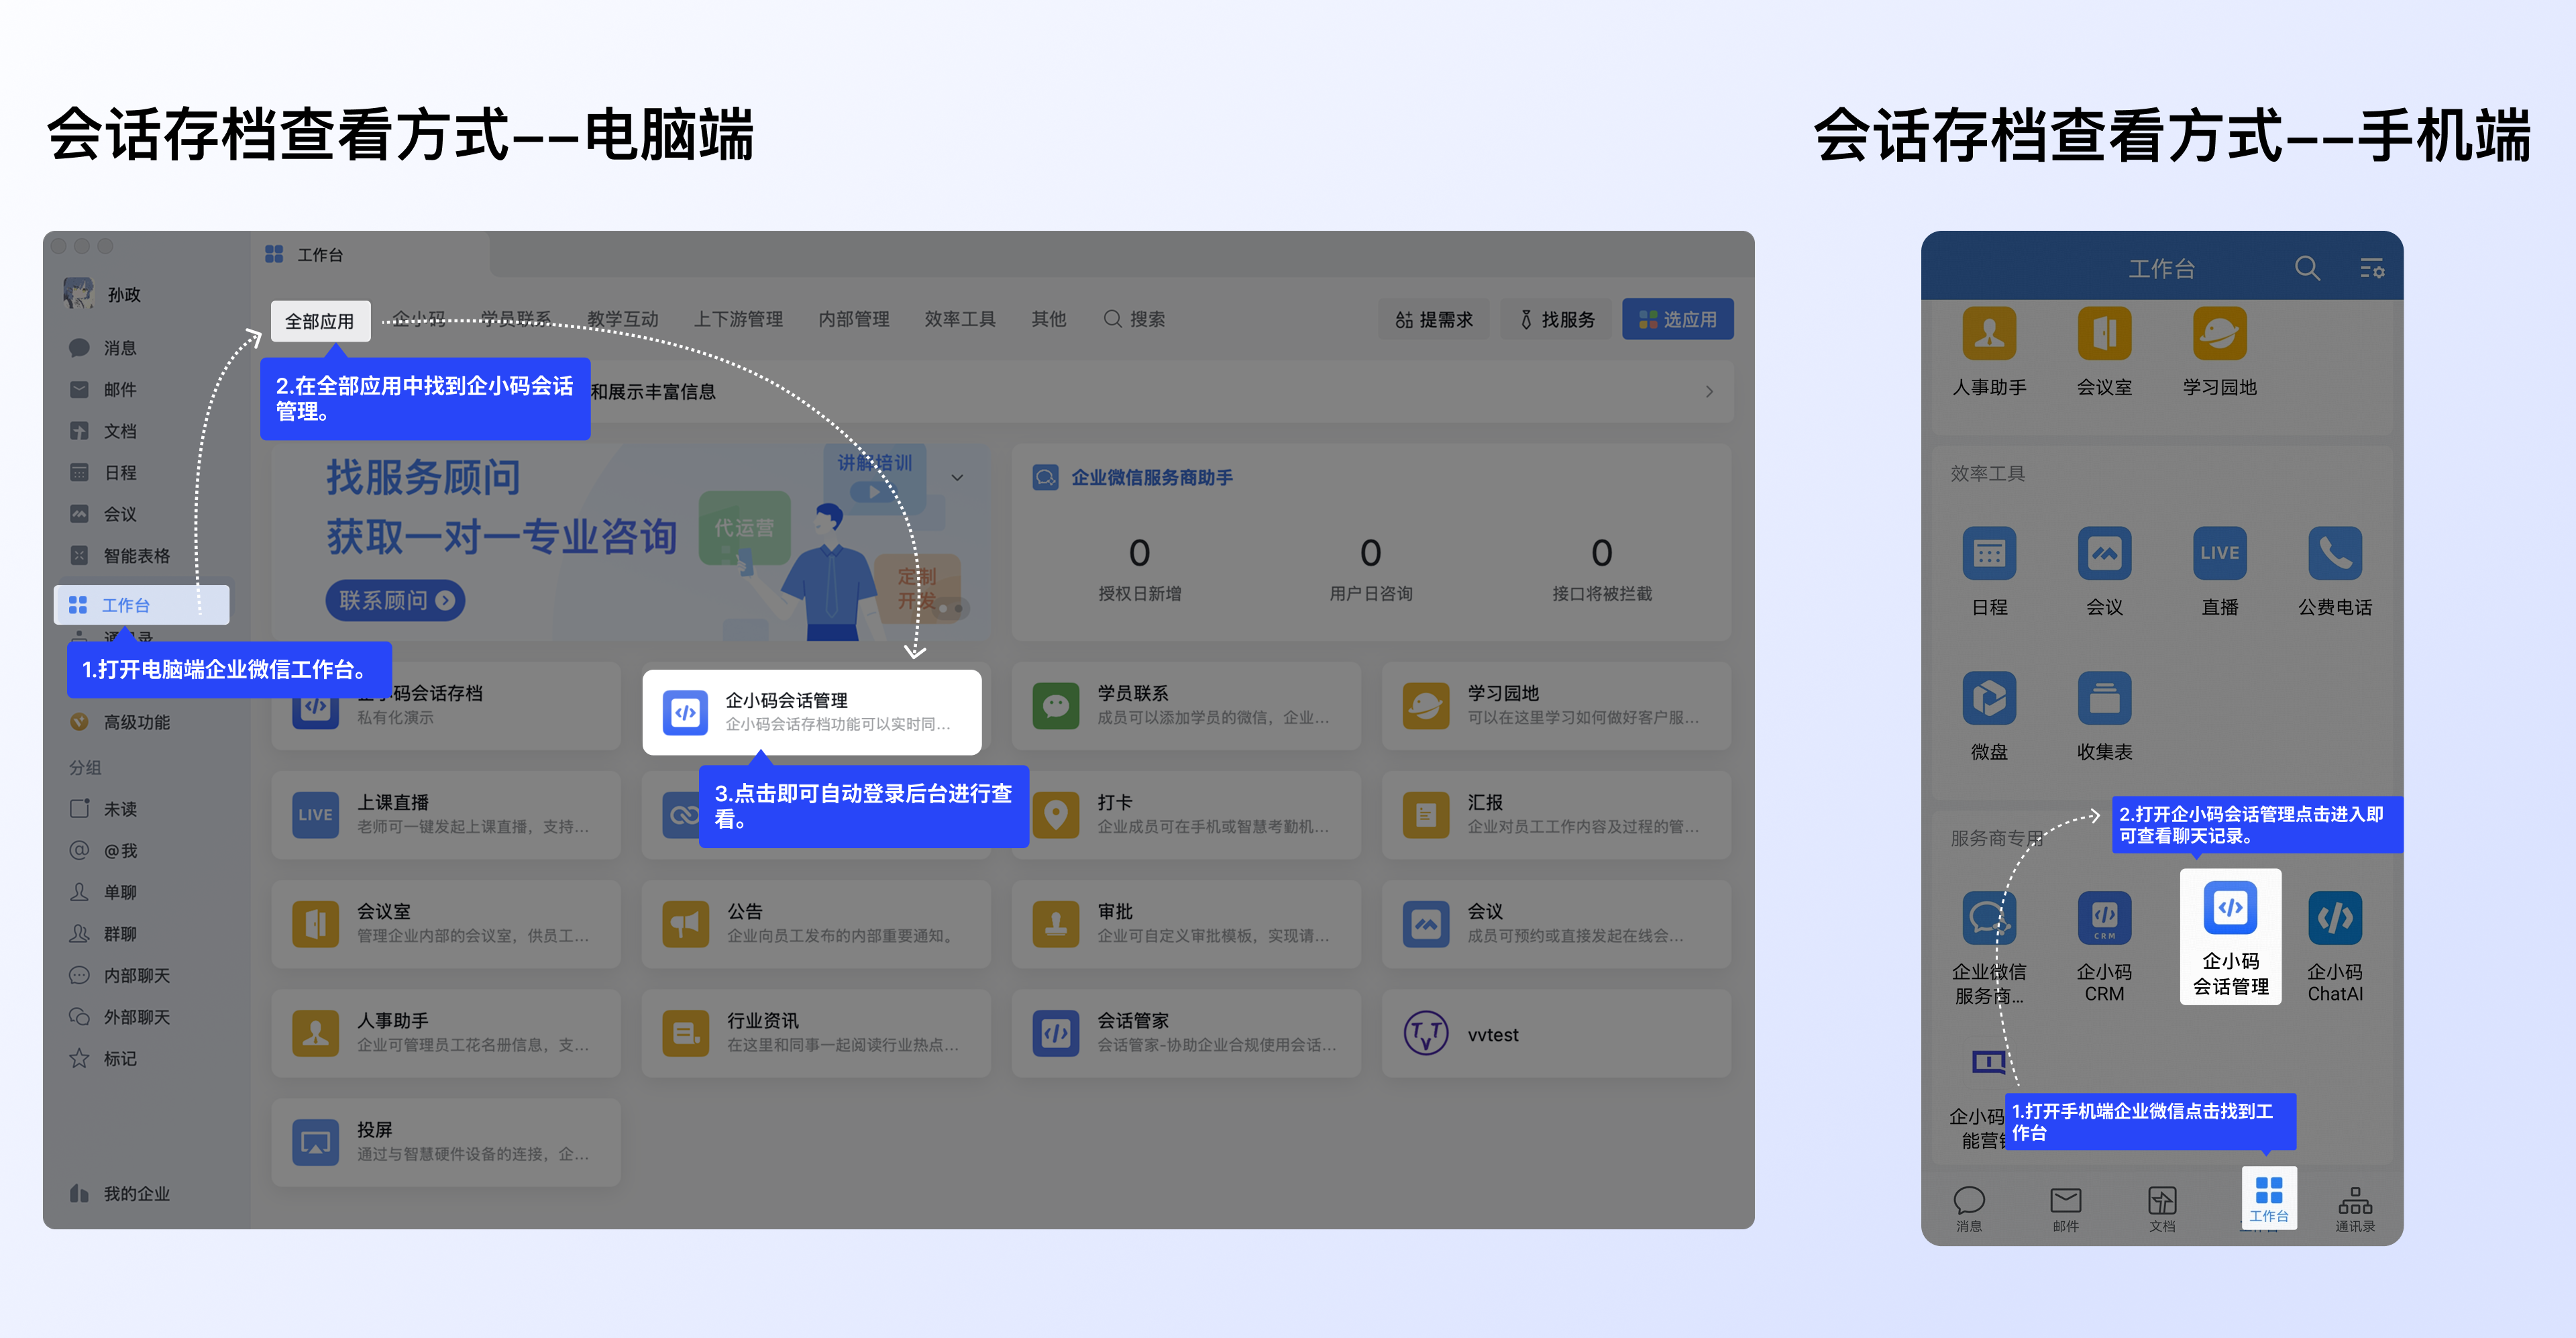2576x1338 pixels.
Task: Select the 全部应用 tab
Action: (x=320, y=321)
